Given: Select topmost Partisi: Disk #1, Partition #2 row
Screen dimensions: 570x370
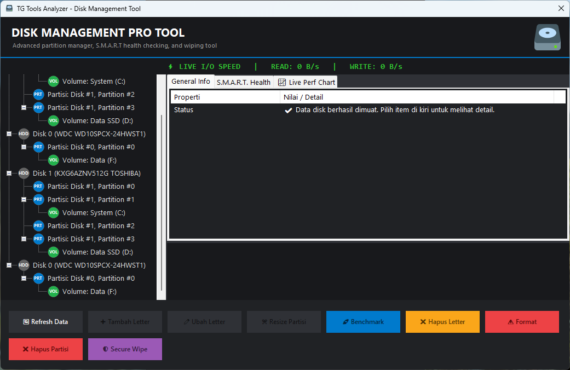Looking at the screenshot, I should [x=91, y=94].
